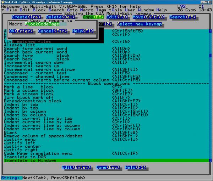Choose Select new keymap button
This screenshot has width=213, height=181.
click(139, 24)
